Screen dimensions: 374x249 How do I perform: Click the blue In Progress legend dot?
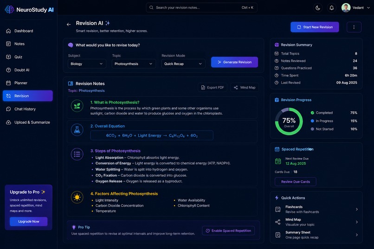312,121
